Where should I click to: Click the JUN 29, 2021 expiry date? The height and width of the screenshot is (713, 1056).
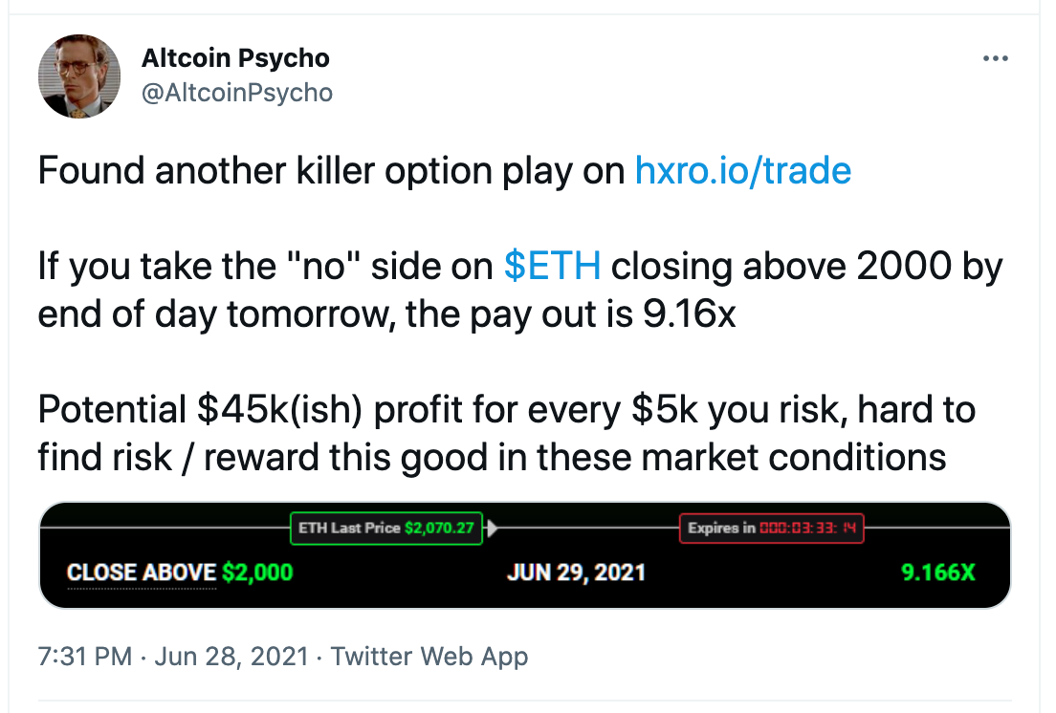[576, 573]
